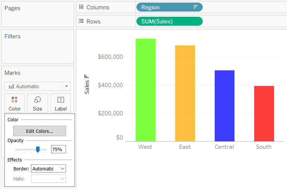Click the Central axis label
This screenshot has height=189, width=287.
pos(224,147)
